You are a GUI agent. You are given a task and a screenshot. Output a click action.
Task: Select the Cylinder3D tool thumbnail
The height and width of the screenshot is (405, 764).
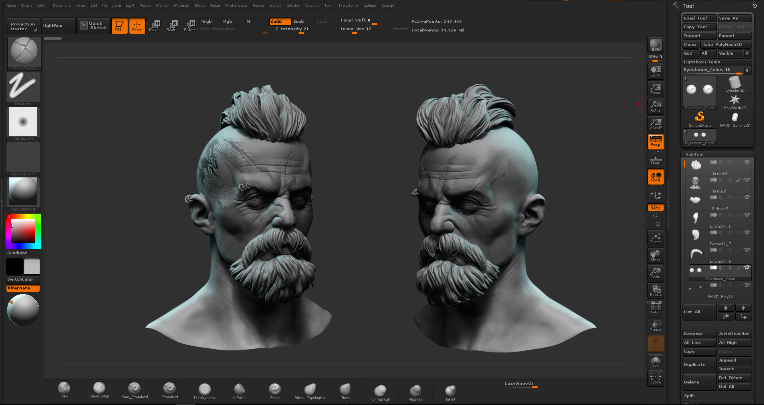tap(734, 85)
